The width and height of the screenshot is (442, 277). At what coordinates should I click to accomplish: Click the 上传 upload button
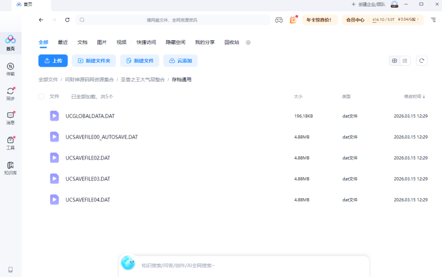pos(53,61)
